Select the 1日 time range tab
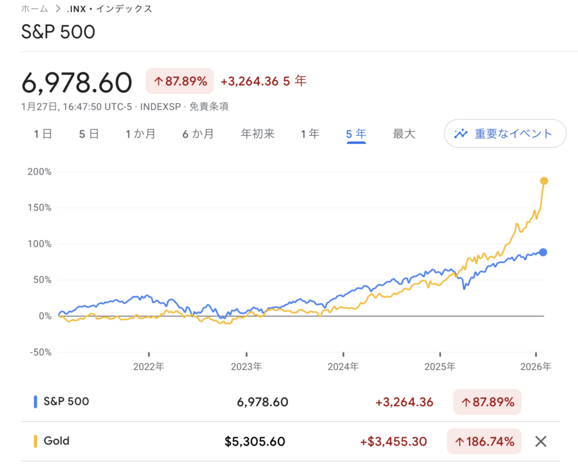 click(x=43, y=134)
